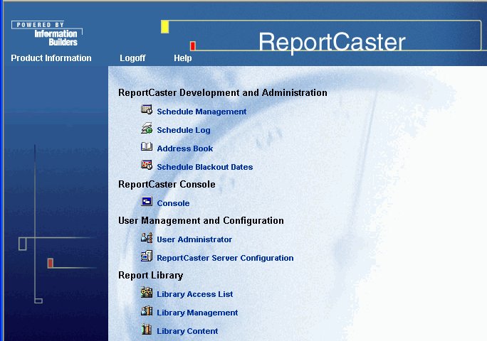Open the Help menu item

(x=182, y=58)
